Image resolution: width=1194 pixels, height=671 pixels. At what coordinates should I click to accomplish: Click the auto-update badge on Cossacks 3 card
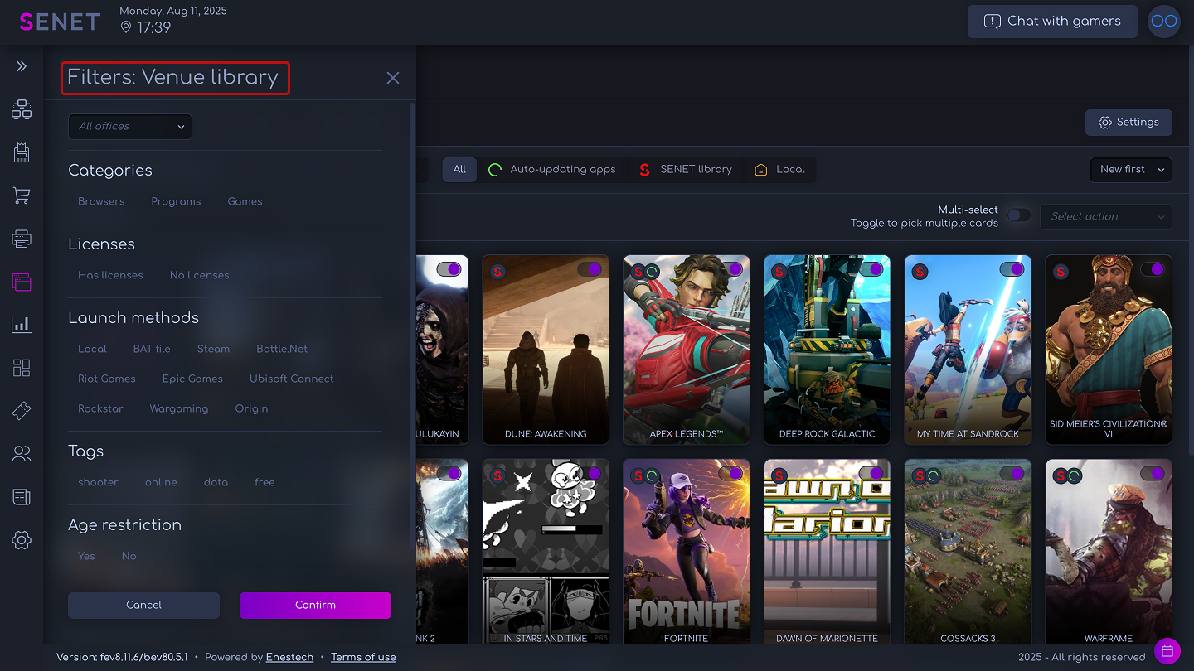click(x=934, y=475)
